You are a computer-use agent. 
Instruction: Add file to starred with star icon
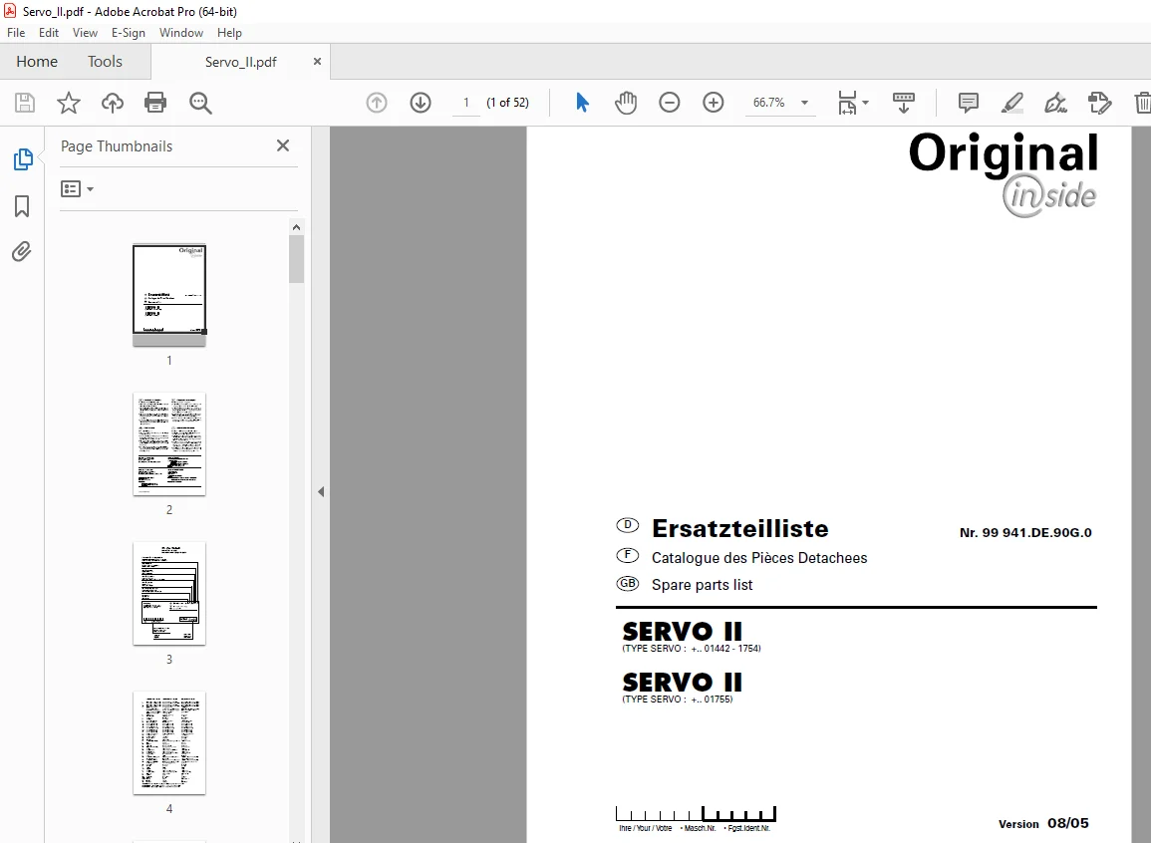[69, 103]
